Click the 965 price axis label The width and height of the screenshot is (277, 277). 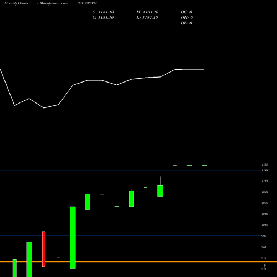click(x=264, y=247)
